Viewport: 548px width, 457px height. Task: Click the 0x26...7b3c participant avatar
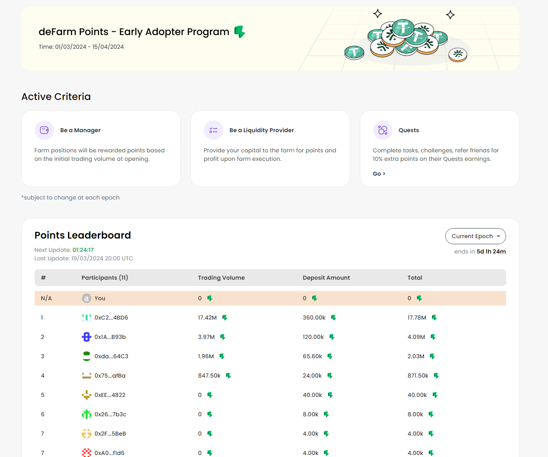coord(87,414)
